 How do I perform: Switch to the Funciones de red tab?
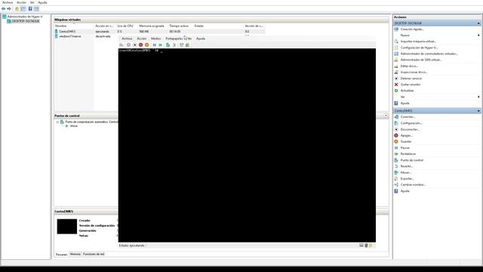pos(94,254)
